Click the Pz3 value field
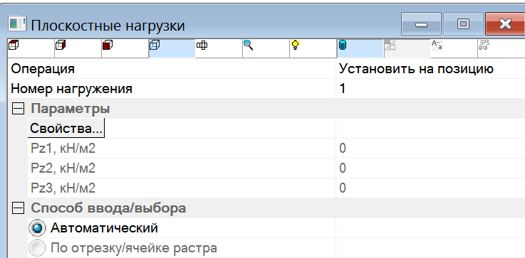Viewport: 525px width, 258px height. click(430, 188)
